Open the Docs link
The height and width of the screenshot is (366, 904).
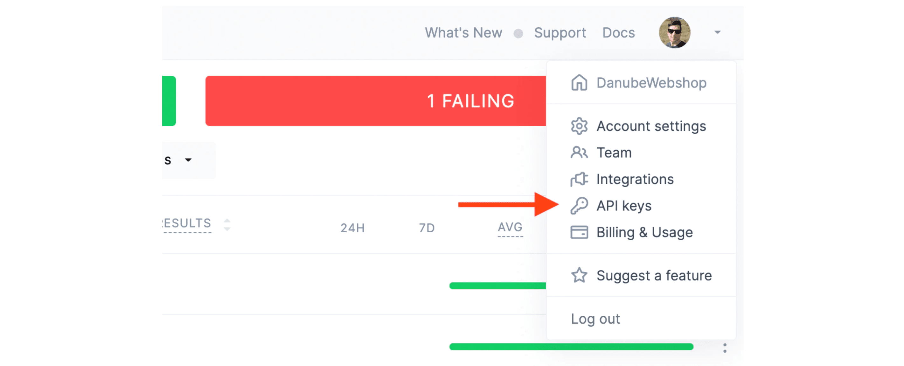tap(618, 33)
